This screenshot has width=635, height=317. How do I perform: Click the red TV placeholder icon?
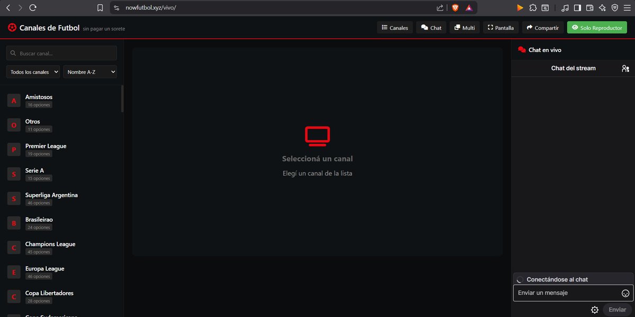pyautogui.click(x=317, y=136)
